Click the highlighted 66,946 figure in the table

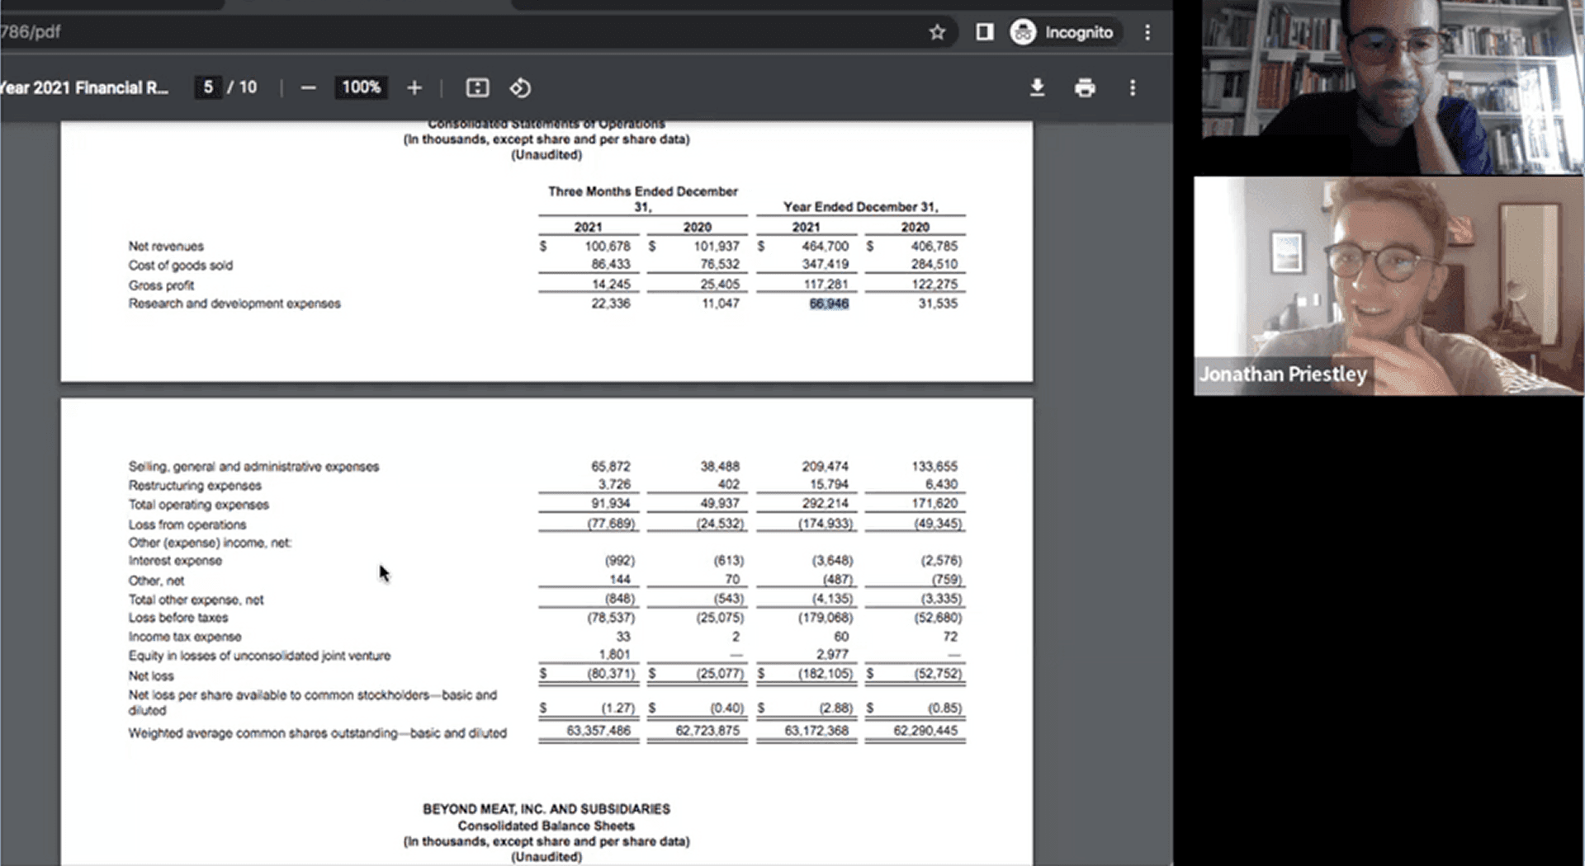point(828,304)
